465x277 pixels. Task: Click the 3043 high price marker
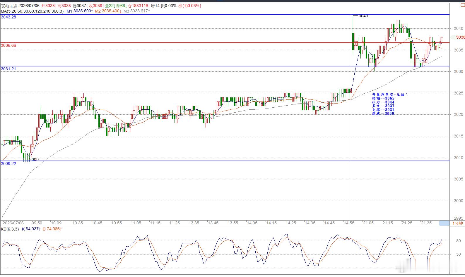click(x=363, y=16)
